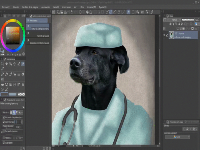Image resolution: width=200 pixels, height=150 pixels.
Task: Open the Animación menu
Action: (45, 7)
